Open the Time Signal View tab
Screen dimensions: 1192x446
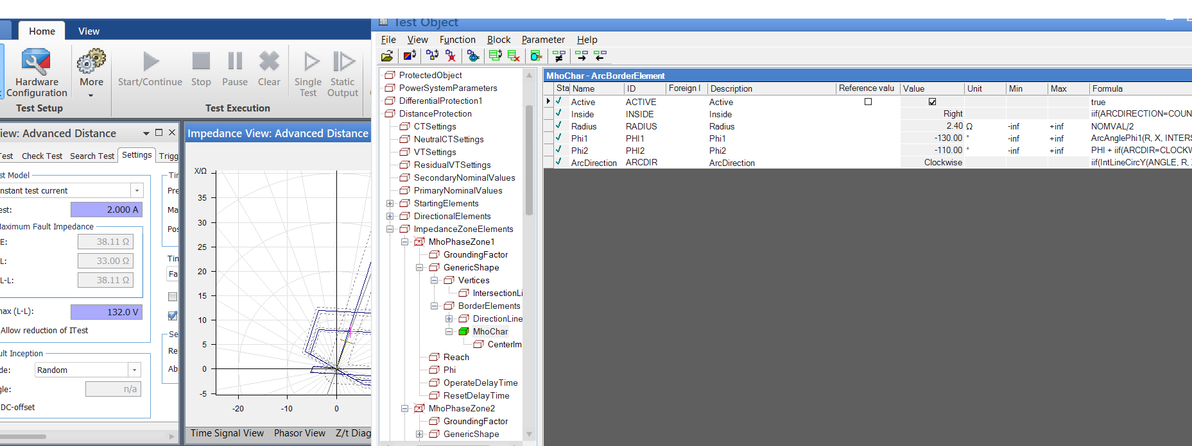227,433
